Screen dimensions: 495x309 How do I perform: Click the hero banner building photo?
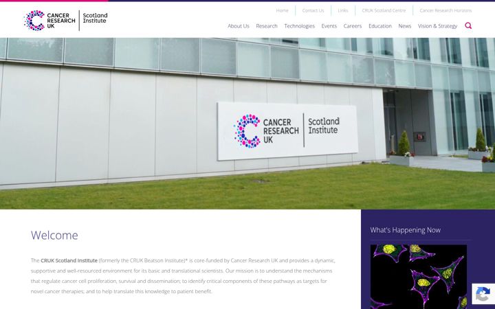[247, 124]
